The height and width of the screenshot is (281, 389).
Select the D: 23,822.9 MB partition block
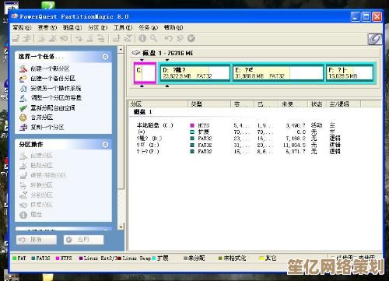coord(195,73)
